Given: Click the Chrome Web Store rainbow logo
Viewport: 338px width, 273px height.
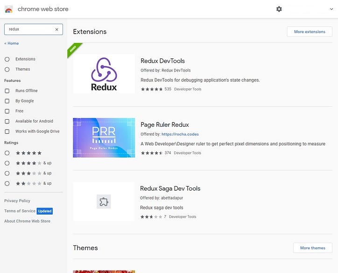Looking at the screenshot, I should point(9,9).
